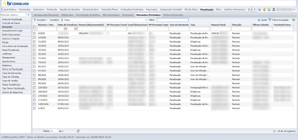Click the user avatar icon

coord(274,10)
